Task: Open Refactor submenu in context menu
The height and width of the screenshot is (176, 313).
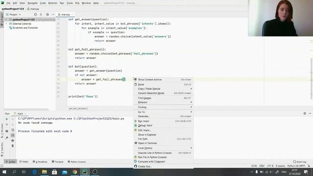Action: coord(163,102)
